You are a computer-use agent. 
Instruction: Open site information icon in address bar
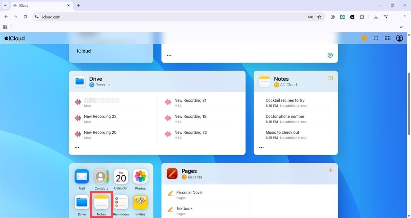click(x=37, y=17)
